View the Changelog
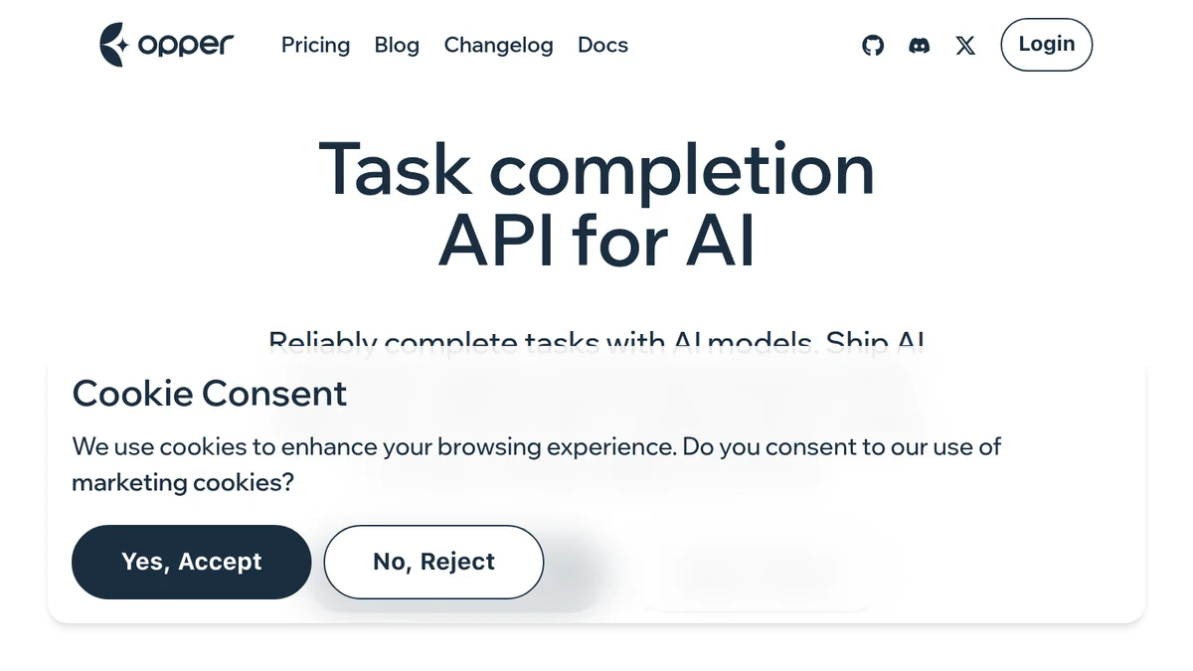This screenshot has width=1193, height=671. coord(499,45)
